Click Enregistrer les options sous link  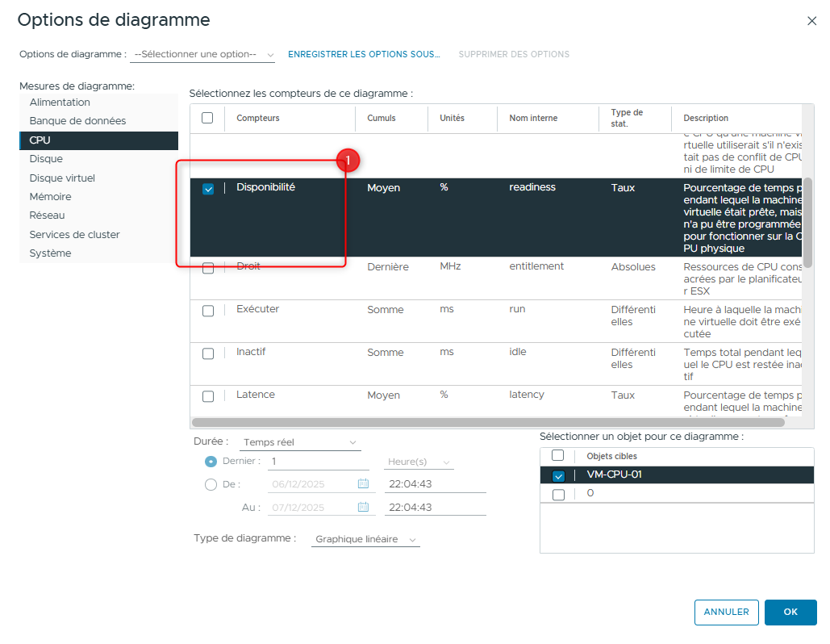click(364, 54)
